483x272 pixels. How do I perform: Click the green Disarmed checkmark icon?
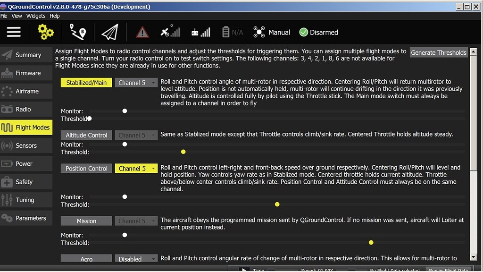tap(303, 32)
